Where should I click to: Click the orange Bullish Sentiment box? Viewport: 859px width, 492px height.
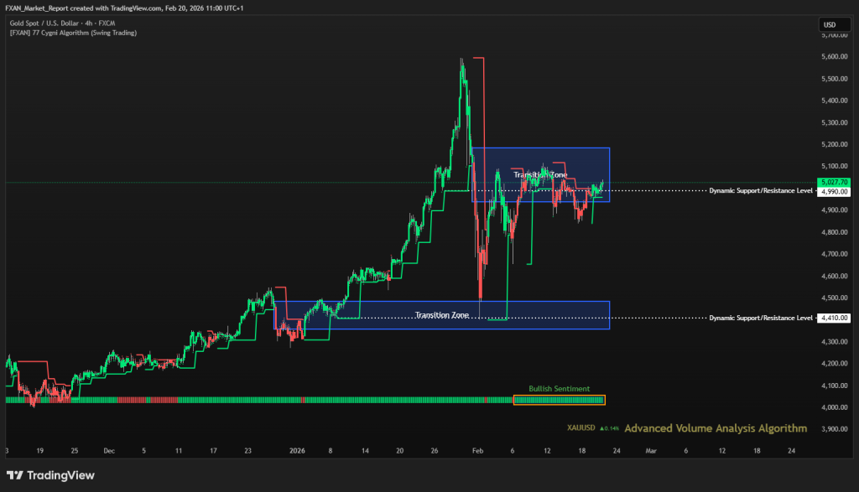point(559,400)
